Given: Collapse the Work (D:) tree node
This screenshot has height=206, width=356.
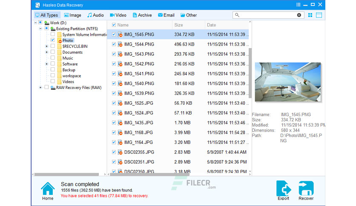Looking at the screenshot, I should (36, 23).
